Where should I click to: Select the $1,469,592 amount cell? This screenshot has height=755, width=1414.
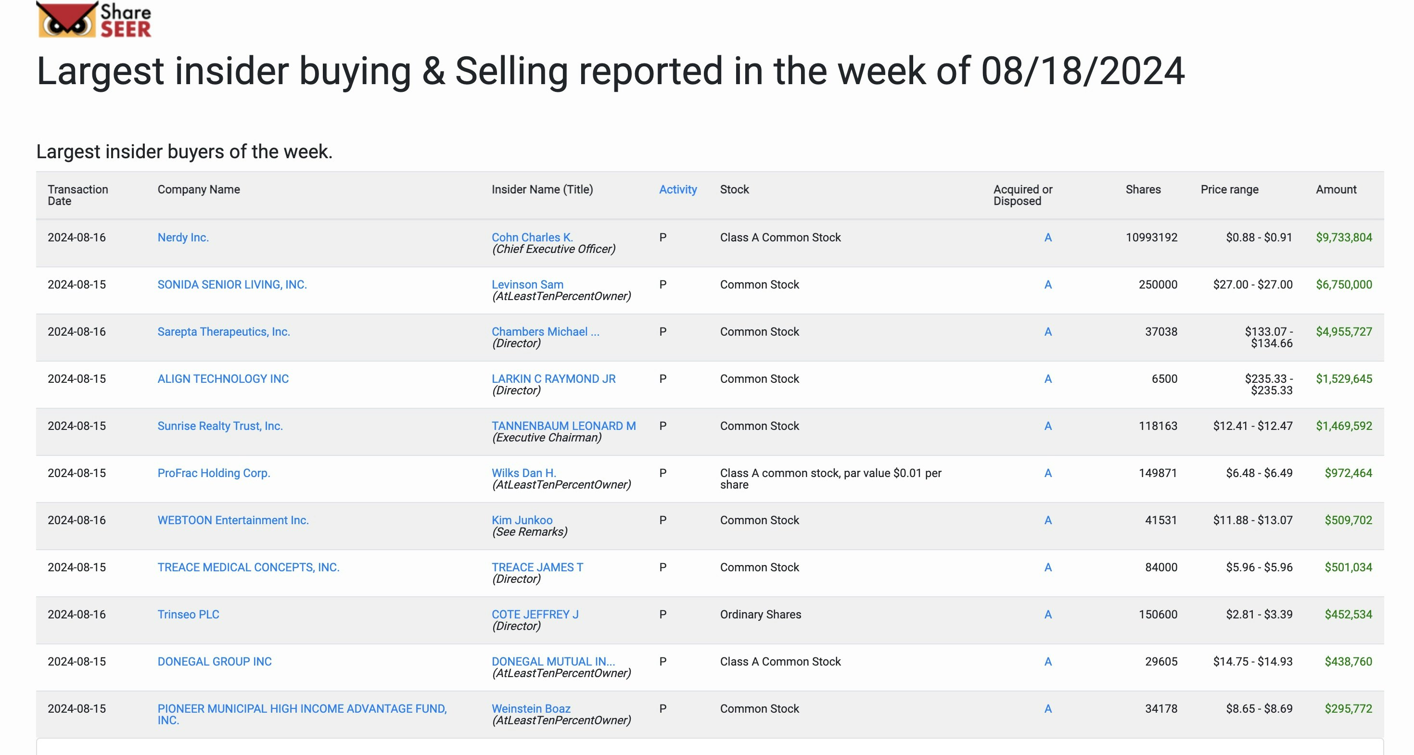click(1344, 426)
